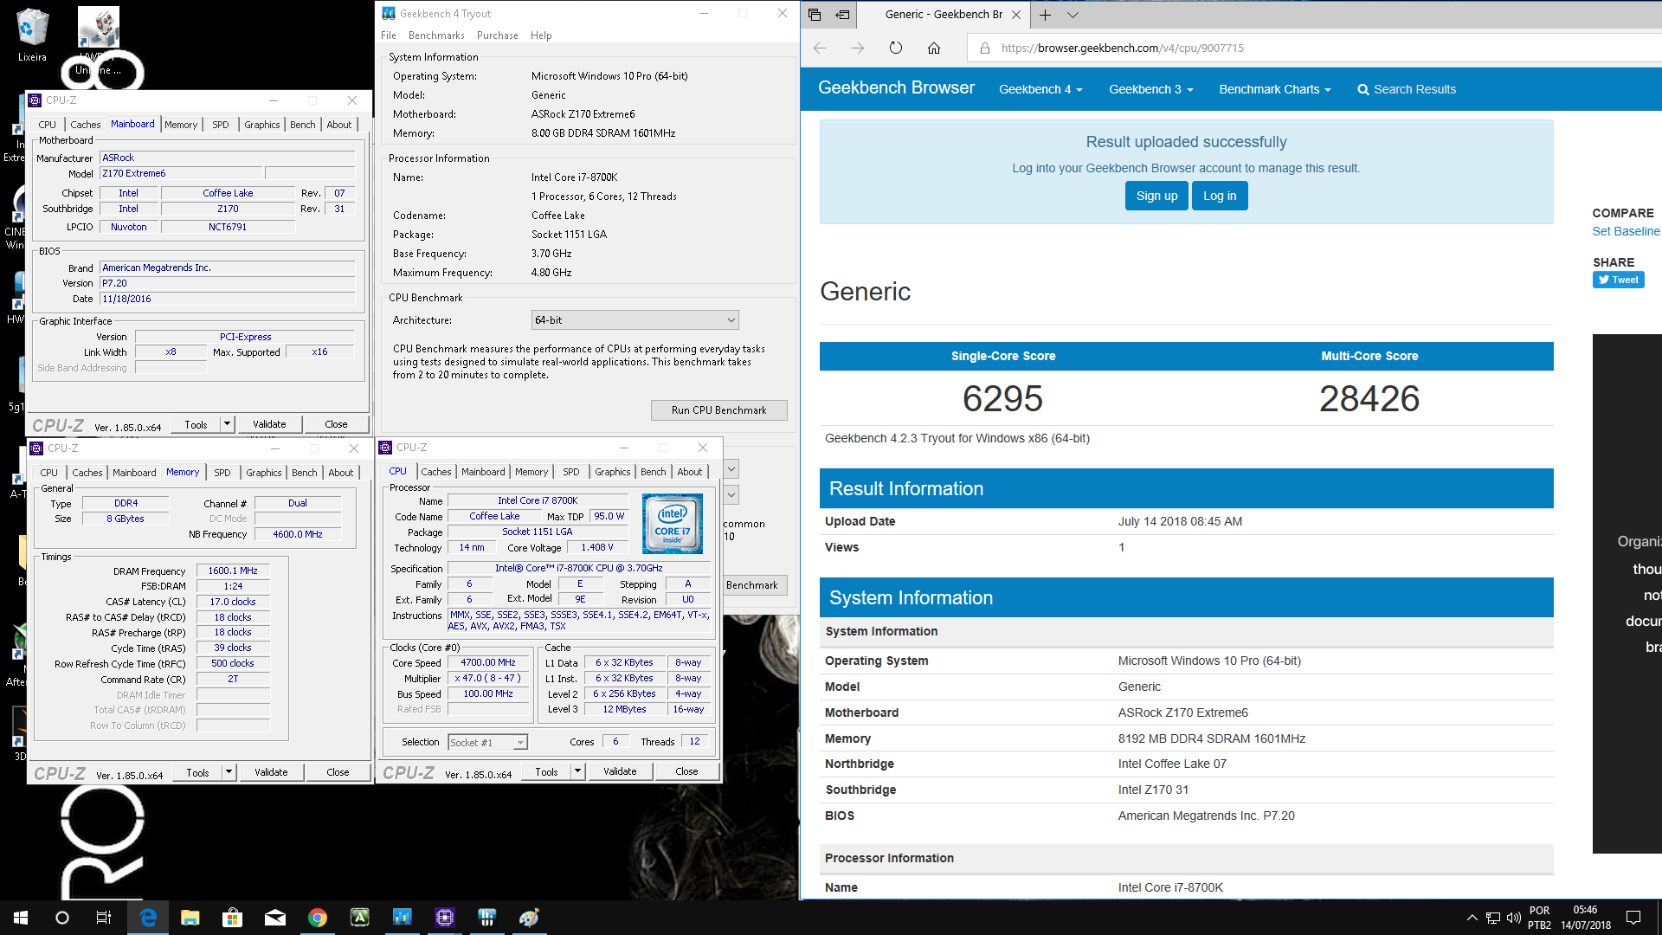Click the site lock icon in address bar
The height and width of the screenshot is (935, 1662).
[984, 48]
